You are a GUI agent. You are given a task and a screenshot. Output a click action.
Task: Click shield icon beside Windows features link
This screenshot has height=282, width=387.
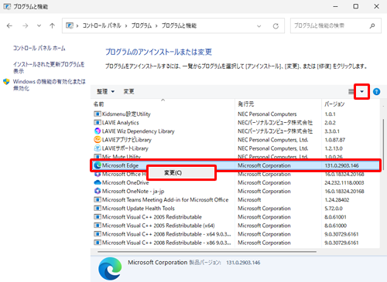[x=6, y=82]
